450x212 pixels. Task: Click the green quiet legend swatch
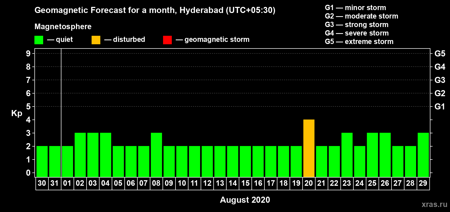pos(39,40)
